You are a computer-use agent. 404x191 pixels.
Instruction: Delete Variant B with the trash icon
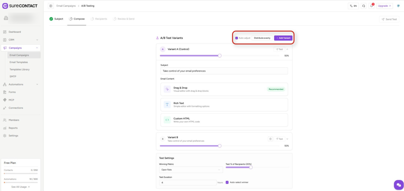coord(270,139)
